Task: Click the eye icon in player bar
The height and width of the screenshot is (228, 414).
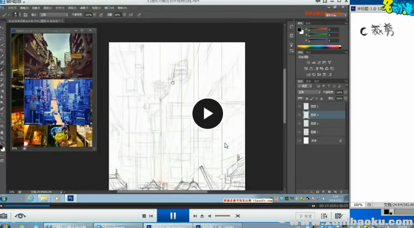Action: [20, 216]
